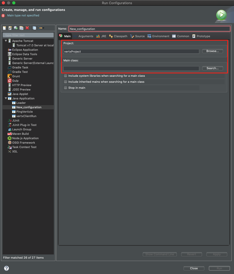Open the Source tab
234x274 pixels.
(138, 36)
